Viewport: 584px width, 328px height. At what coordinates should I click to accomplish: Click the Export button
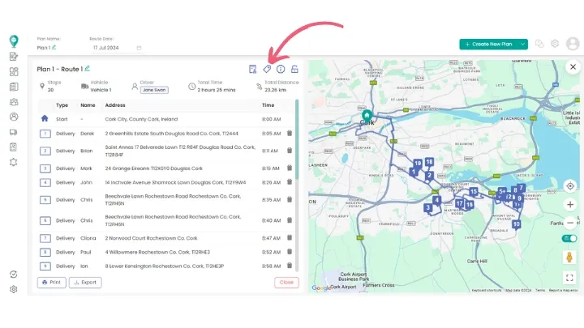(x=85, y=283)
